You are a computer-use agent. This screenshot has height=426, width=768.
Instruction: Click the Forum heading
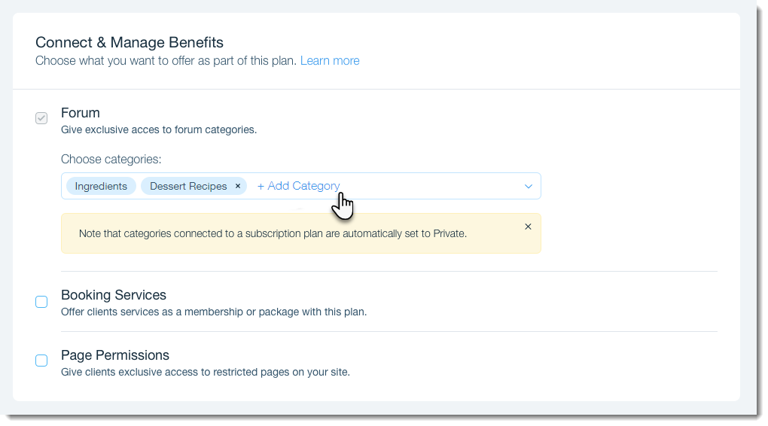[81, 113]
